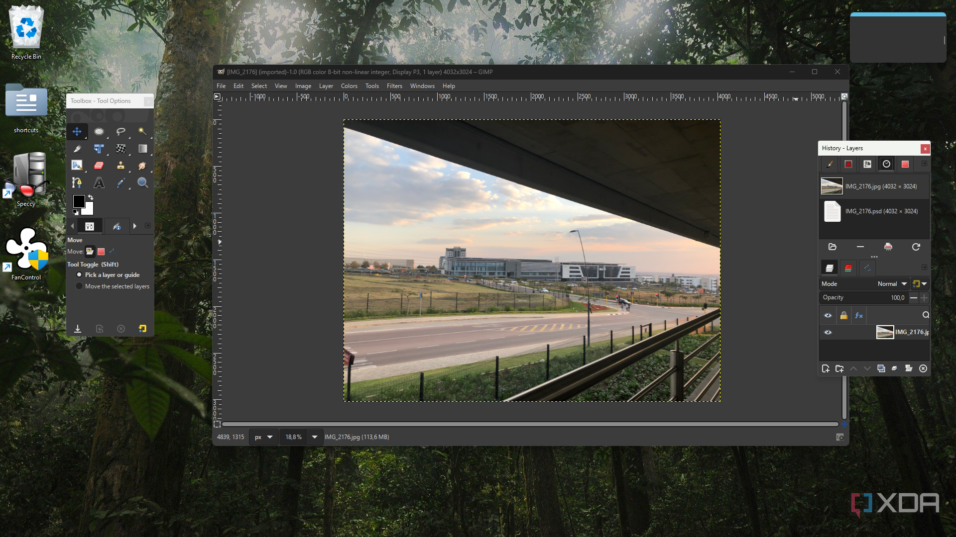Hide the IMG_2176 layer with eye icon
This screenshot has height=537, width=956.
pos(828,332)
